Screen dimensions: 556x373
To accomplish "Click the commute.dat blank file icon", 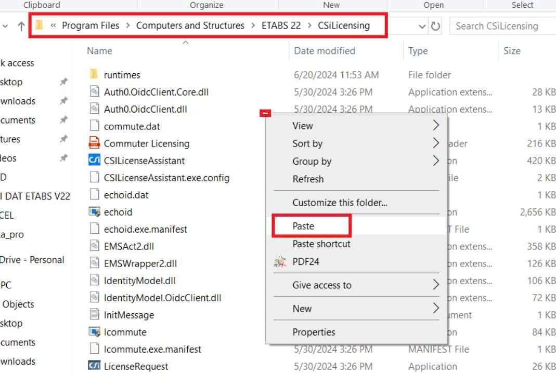I will pyautogui.click(x=94, y=126).
